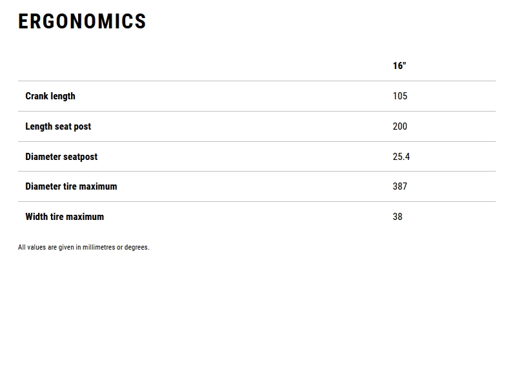The height and width of the screenshot is (387, 528).
Task: Click the word "degrees" in the footnote
Action: tap(136, 247)
